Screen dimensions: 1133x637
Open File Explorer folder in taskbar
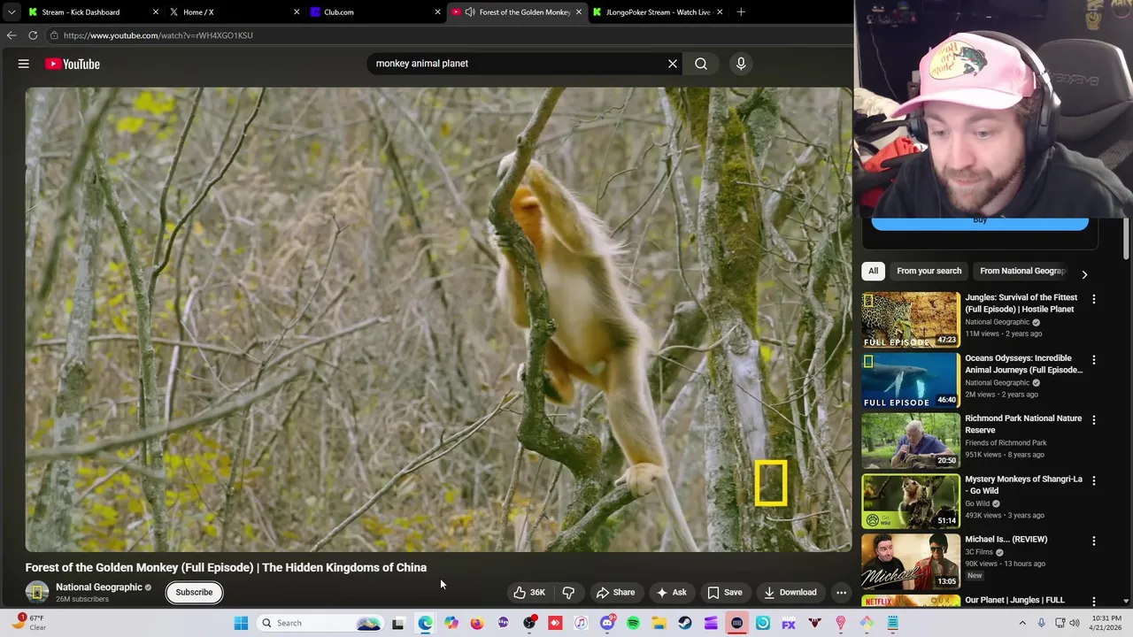(659, 623)
